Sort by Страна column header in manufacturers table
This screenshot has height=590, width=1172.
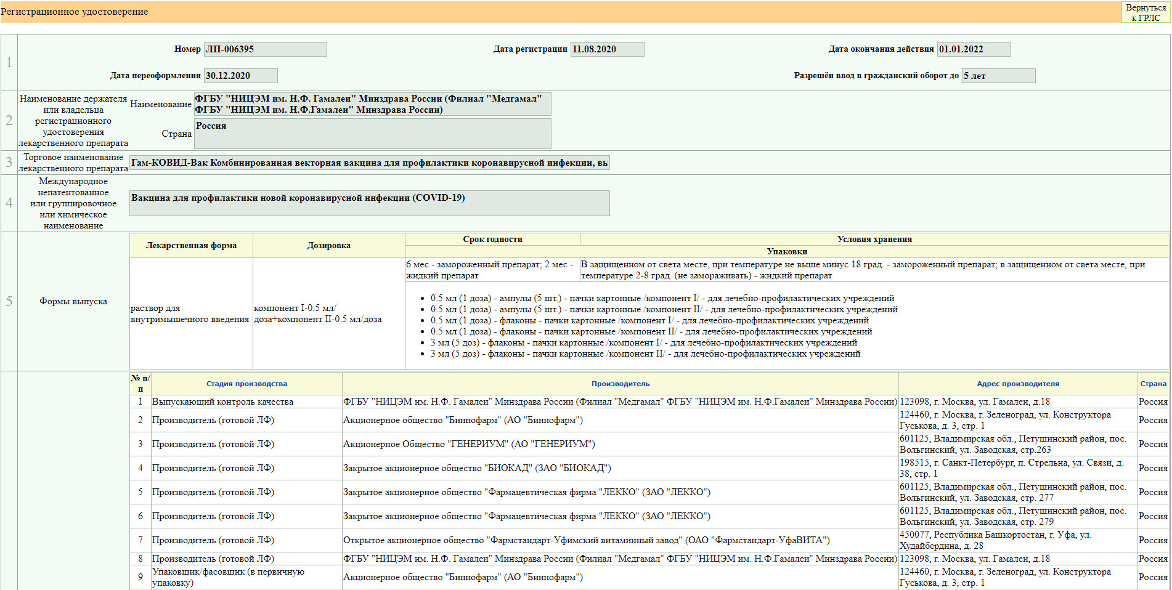1153,384
